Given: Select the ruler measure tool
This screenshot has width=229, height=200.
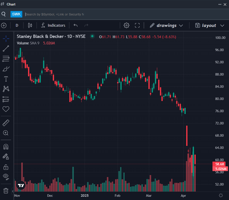Looking at the screenshot, I should [x=6, y=123].
